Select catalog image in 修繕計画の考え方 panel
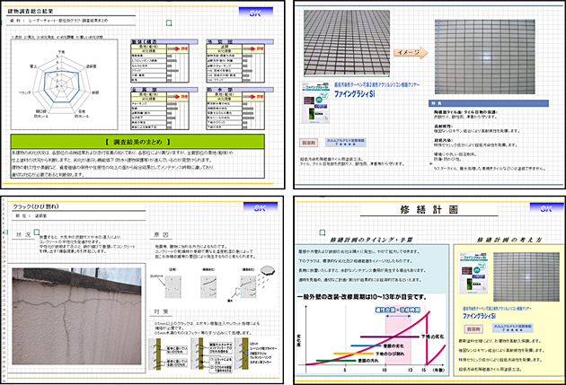The width and height of the screenshot is (566, 385). click(x=473, y=273)
